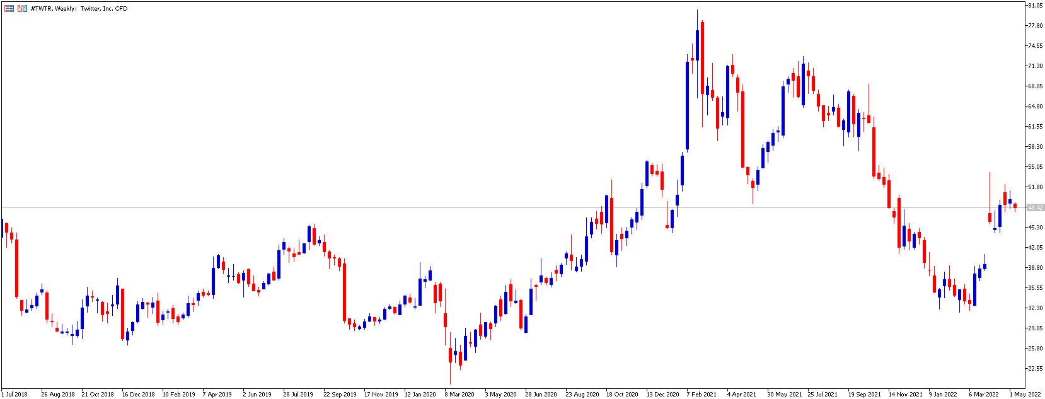Select the 55.05 price axis value

(x=1034, y=167)
